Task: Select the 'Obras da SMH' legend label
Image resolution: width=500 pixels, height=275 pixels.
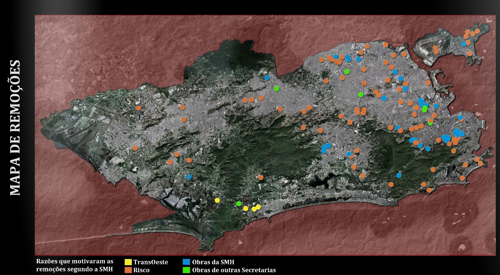Action: (x=213, y=262)
